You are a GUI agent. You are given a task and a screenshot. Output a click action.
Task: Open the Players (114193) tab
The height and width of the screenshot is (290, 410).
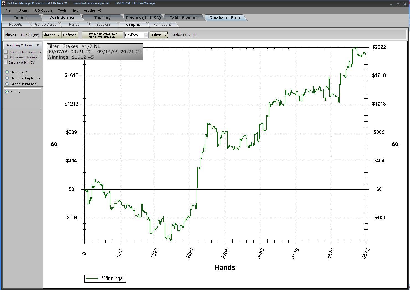coord(143,17)
